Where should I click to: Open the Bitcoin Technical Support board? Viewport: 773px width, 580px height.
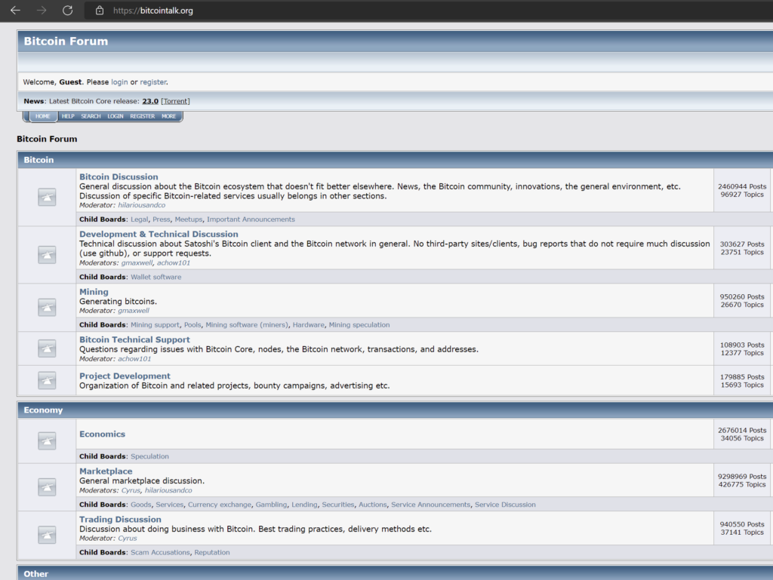click(x=134, y=339)
